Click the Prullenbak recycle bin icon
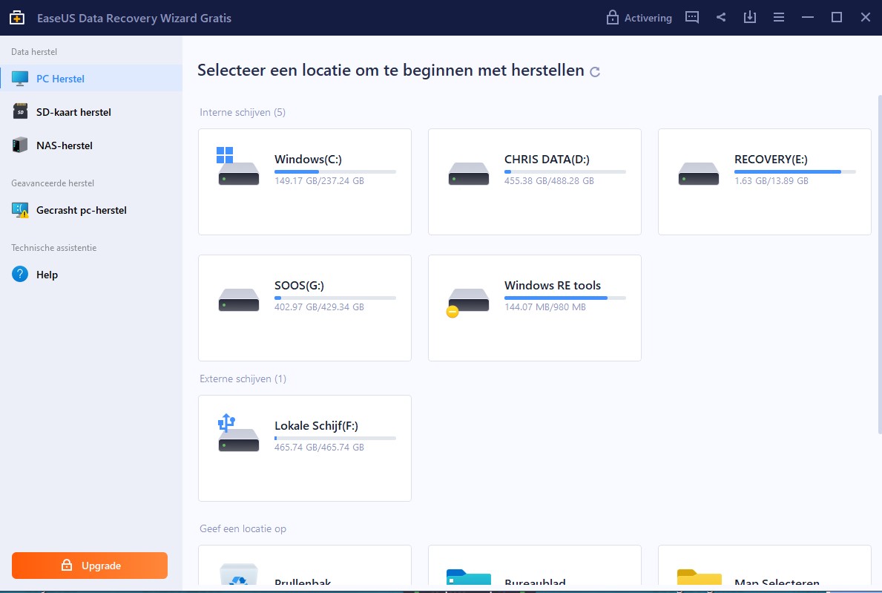 point(239,574)
